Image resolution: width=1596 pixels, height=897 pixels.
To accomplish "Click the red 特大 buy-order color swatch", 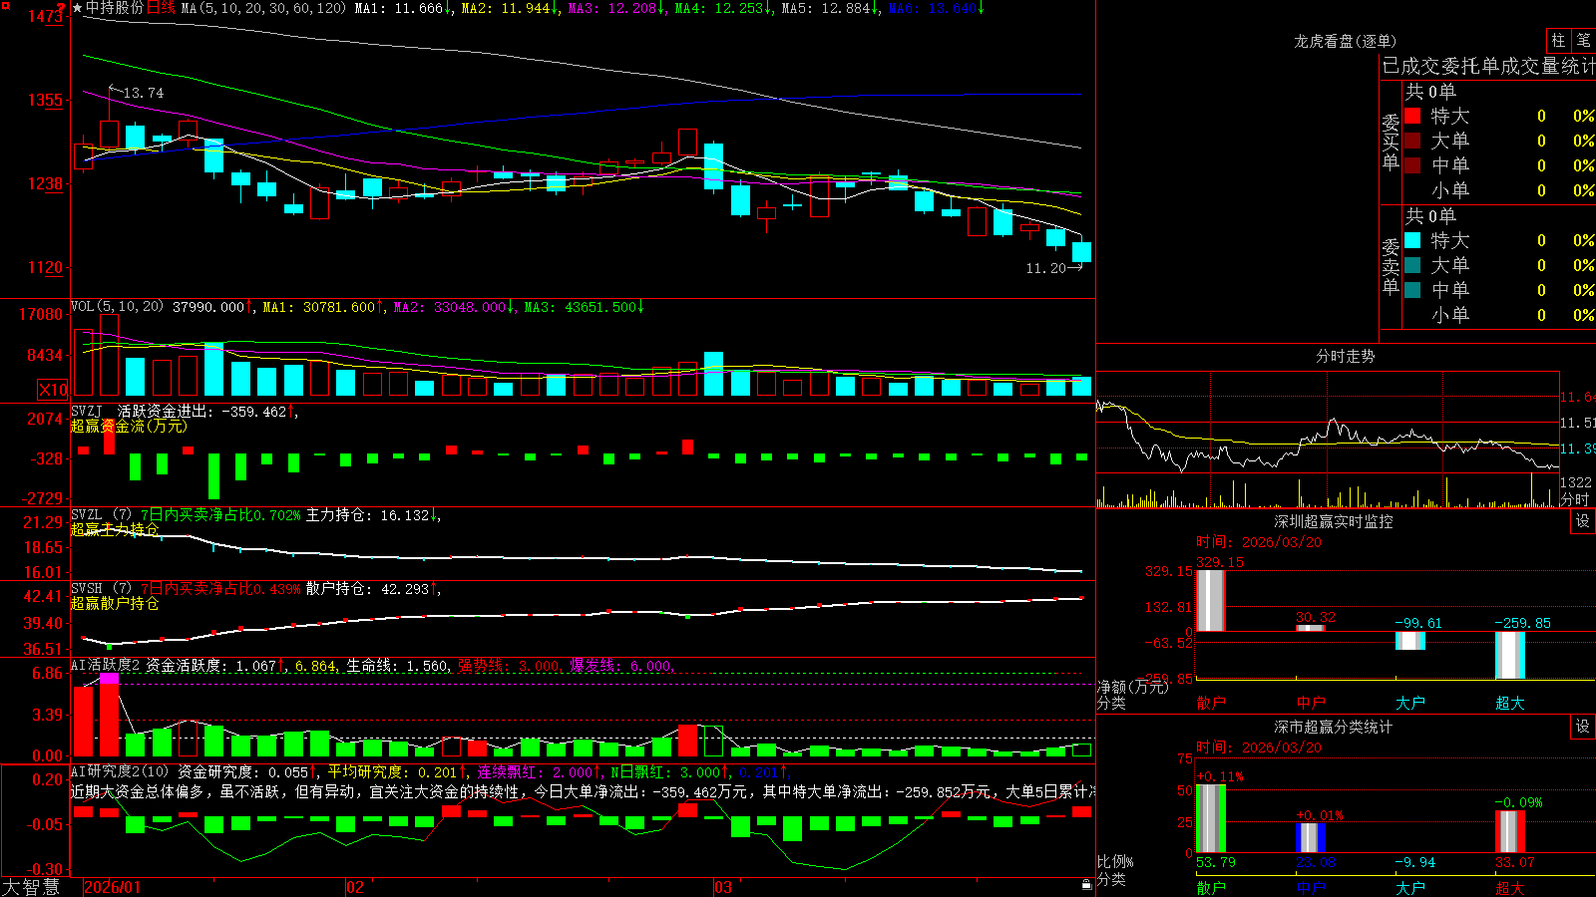I will tap(1412, 116).
